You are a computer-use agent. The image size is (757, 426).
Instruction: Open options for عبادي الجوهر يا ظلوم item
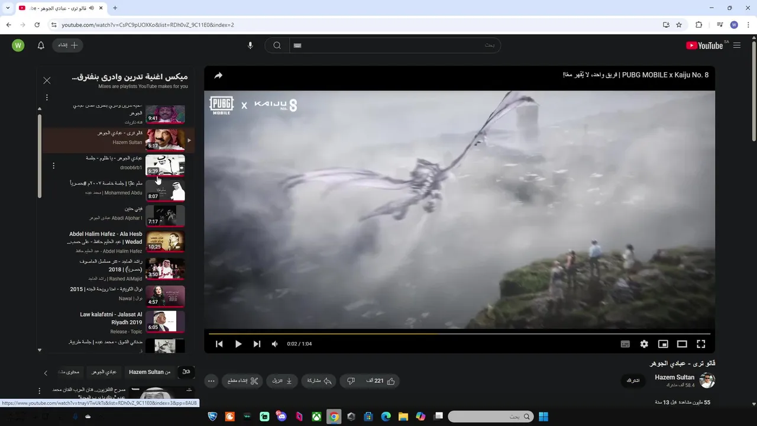(54, 166)
